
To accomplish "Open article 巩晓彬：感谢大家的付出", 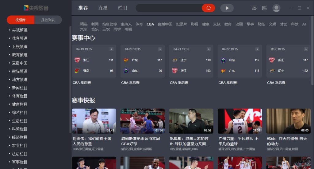I will (x=190, y=141).
